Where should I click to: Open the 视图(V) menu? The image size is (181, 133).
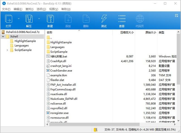click(53, 9)
